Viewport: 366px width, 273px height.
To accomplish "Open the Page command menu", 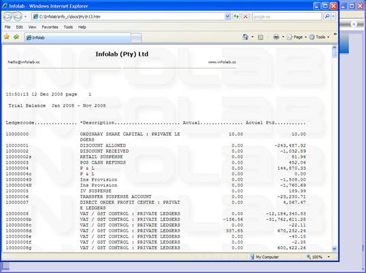I will pyautogui.click(x=297, y=37).
